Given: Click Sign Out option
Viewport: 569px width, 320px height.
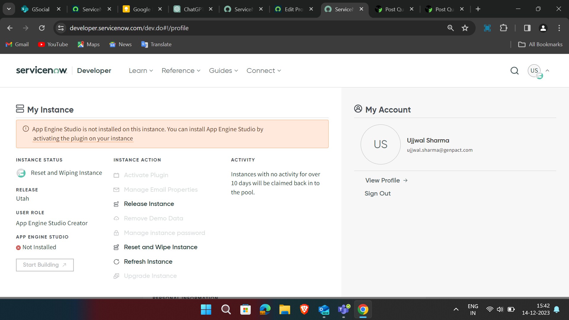Looking at the screenshot, I should [x=377, y=193].
